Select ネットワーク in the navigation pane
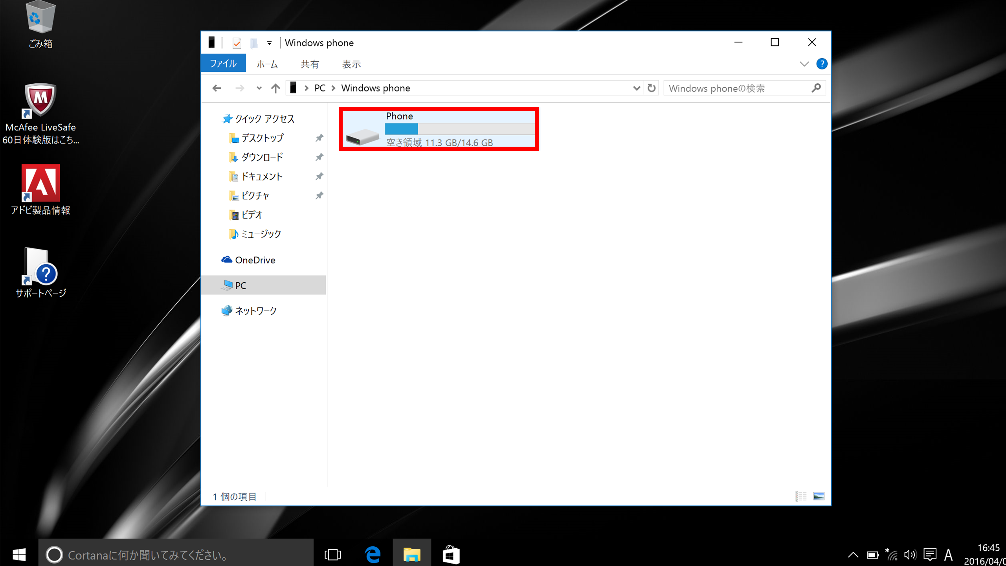1006x566 pixels. (256, 311)
